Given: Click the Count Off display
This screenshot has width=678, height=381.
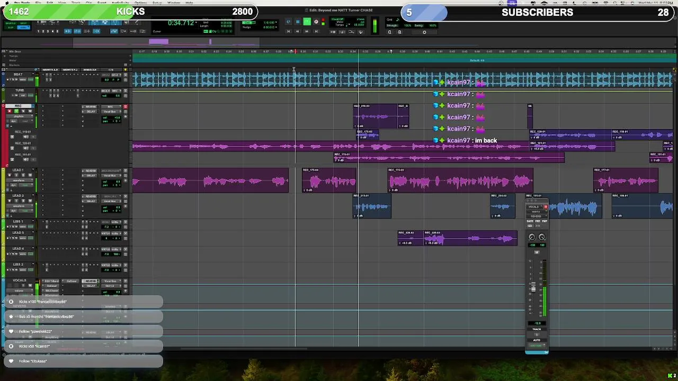Looking at the screenshot, I should [337, 19].
